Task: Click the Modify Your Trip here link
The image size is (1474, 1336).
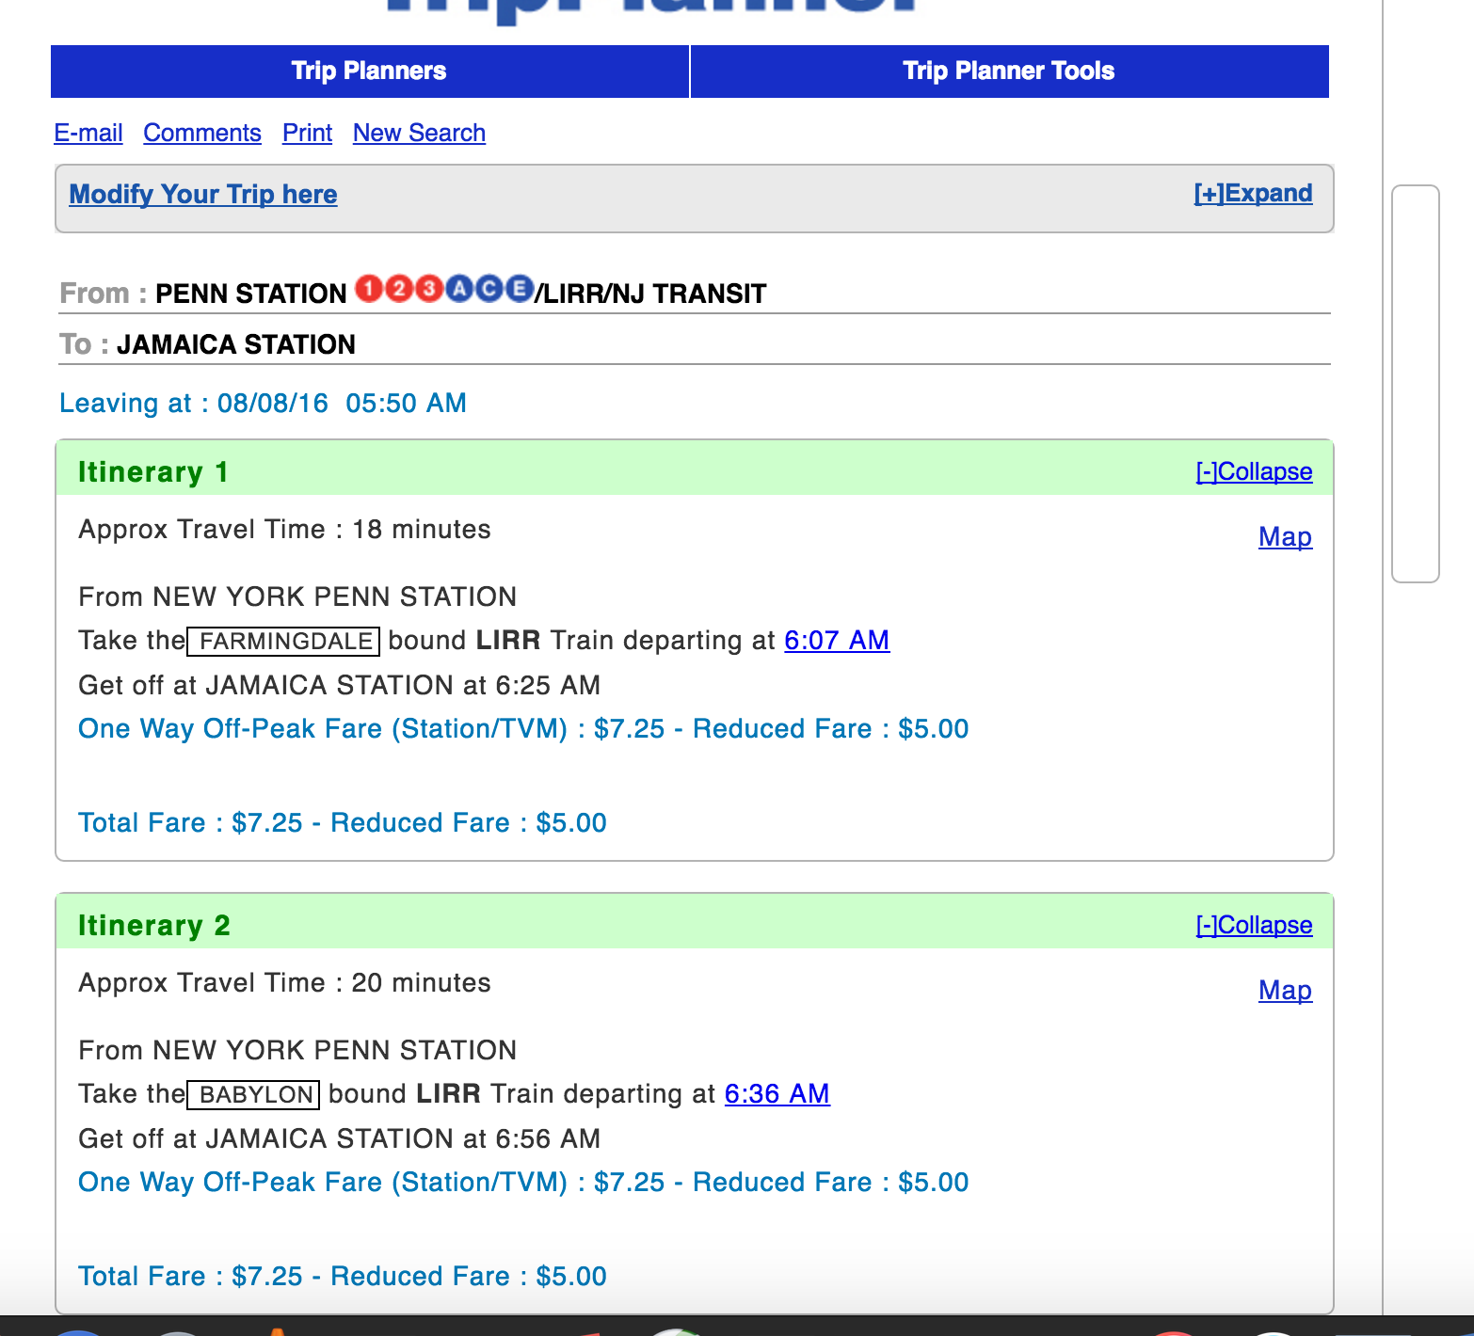Action: 203,194
